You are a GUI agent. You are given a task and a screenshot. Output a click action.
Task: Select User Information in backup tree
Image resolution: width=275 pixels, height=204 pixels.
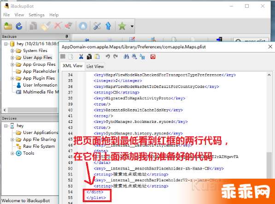pyautogui.click(x=40, y=85)
